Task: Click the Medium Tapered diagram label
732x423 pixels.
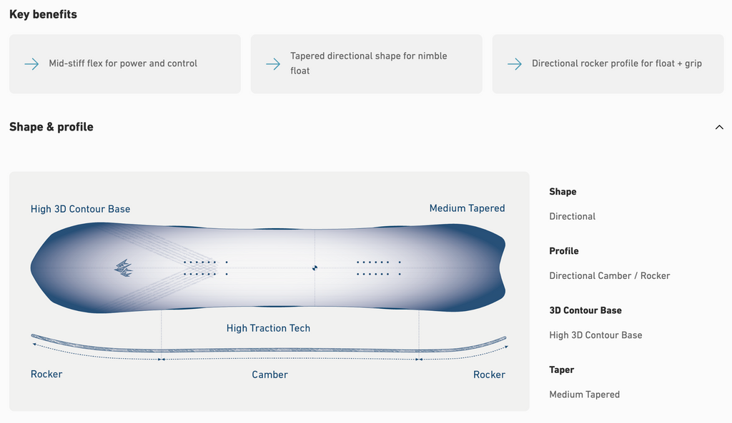Action: click(x=467, y=208)
